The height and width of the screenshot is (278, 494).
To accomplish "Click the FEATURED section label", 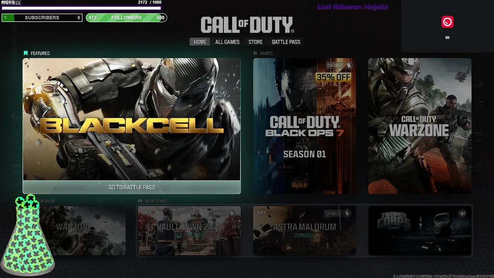I will 40,53.
